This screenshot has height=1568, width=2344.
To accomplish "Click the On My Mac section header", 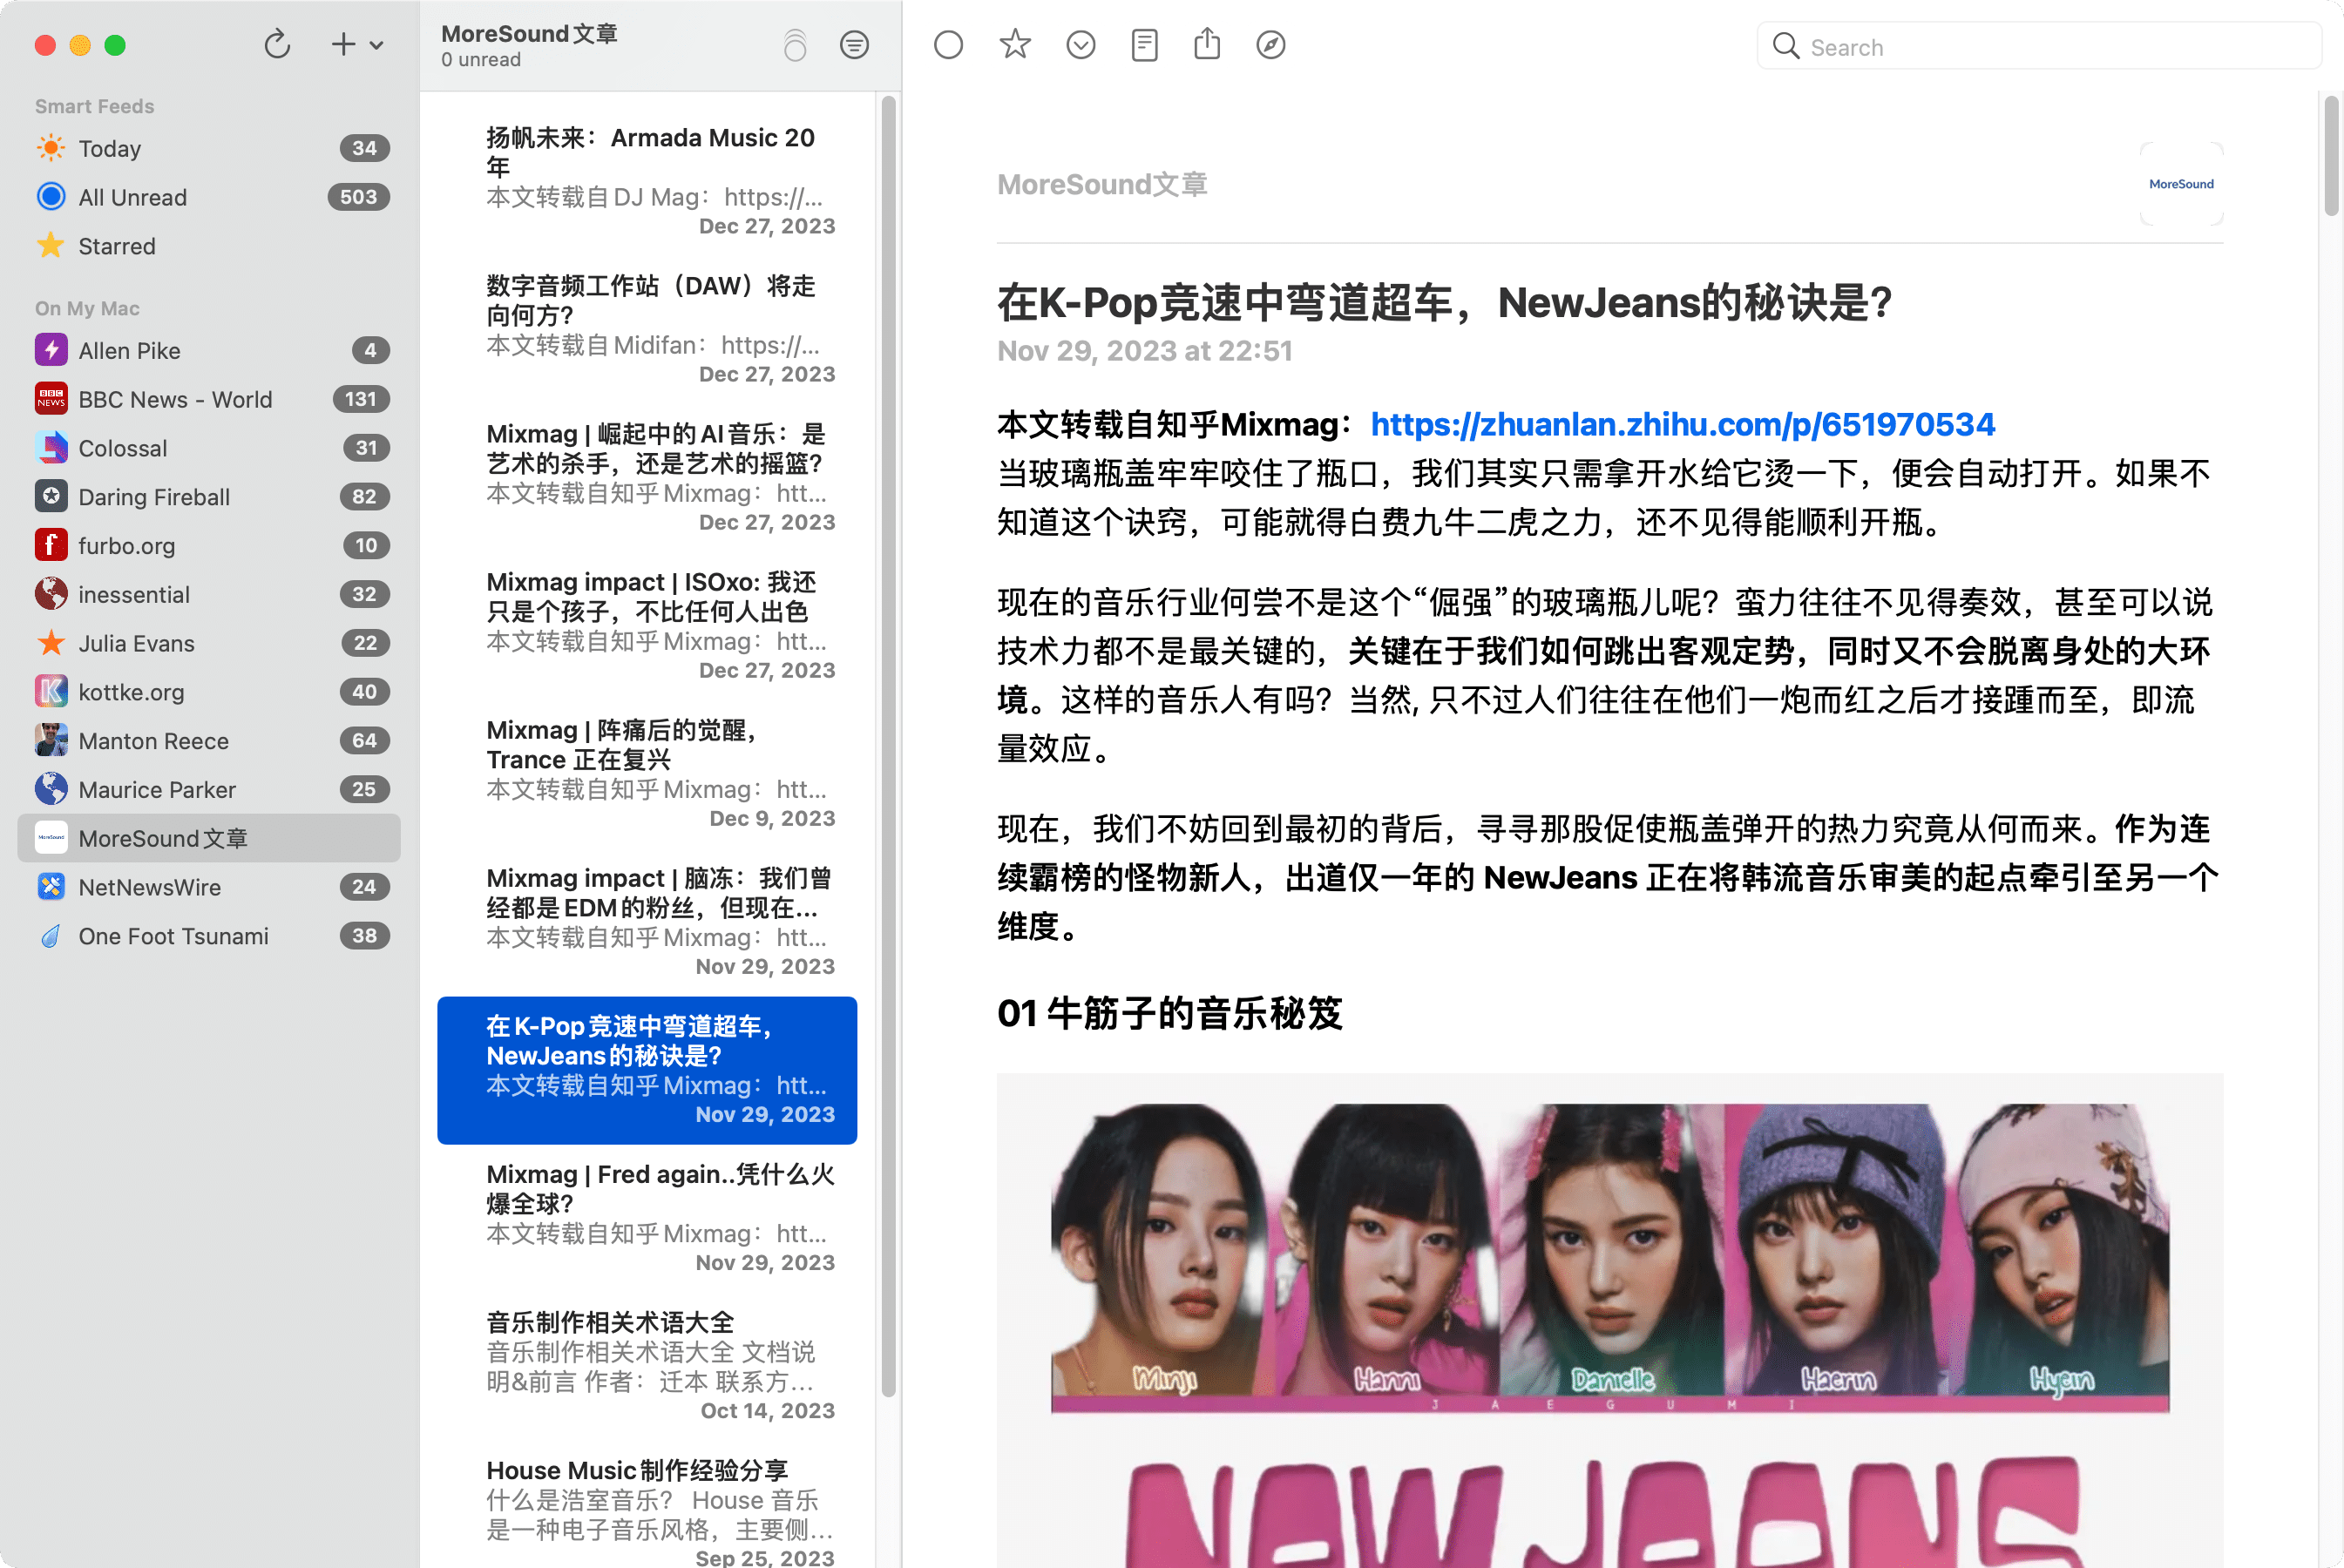I will [x=87, y=308].
